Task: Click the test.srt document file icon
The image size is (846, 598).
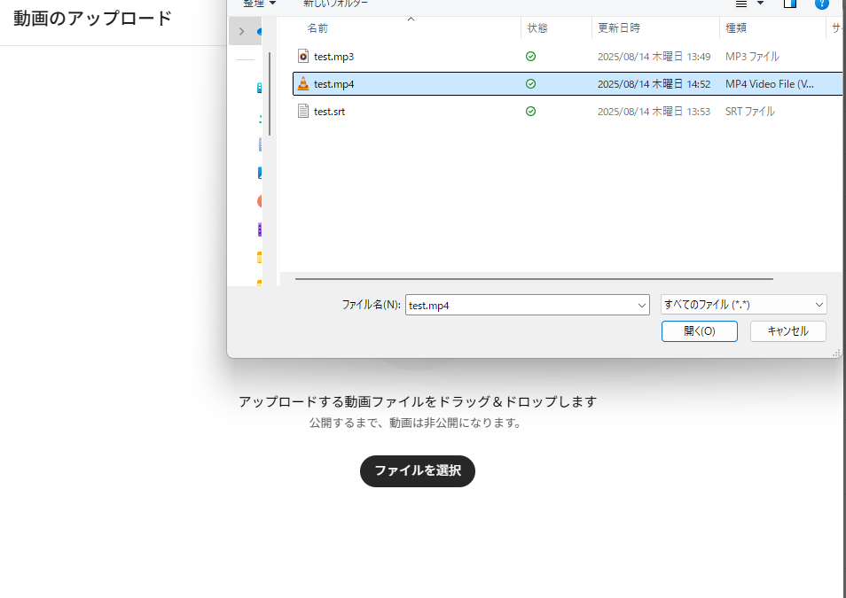Action: (x=303, y=112)
